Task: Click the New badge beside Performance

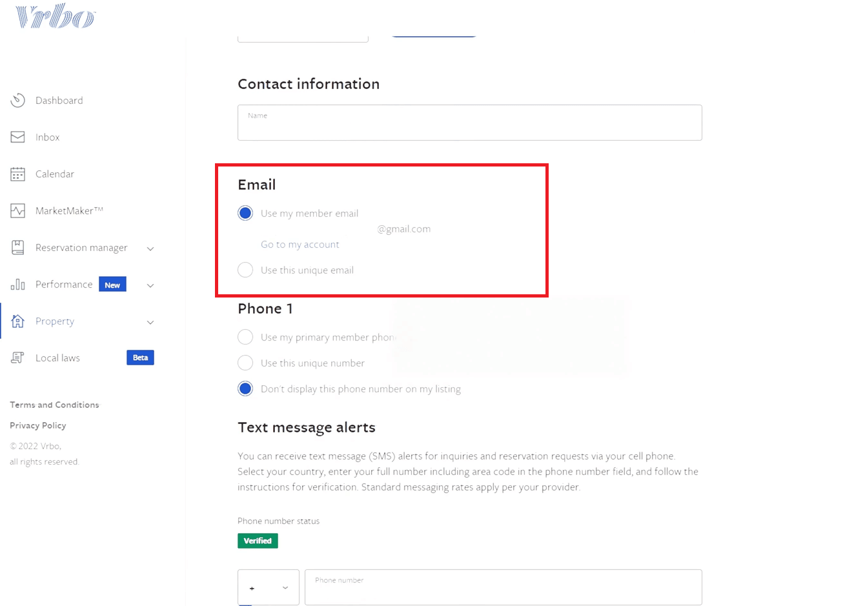Action: pos(112,285)
